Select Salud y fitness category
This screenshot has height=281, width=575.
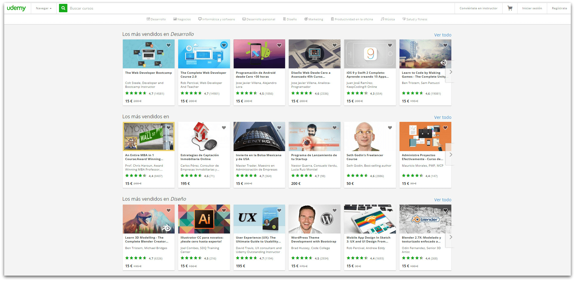[415, 19]
